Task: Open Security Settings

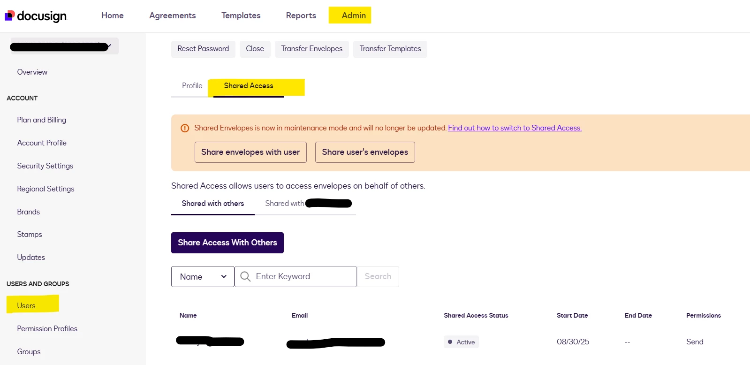Action: coord(45,166)
